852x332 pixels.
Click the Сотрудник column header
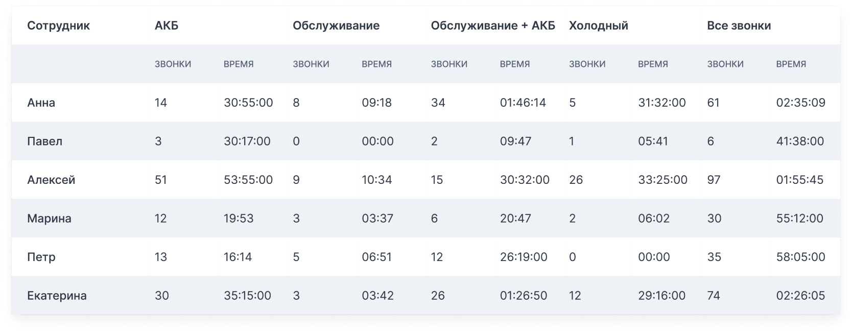coord(58,26)
